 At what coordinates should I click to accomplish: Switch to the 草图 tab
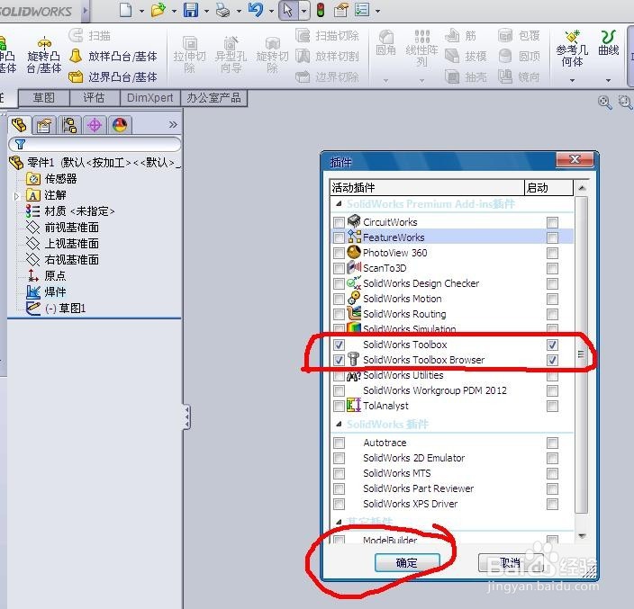click(x=44, y=98)
